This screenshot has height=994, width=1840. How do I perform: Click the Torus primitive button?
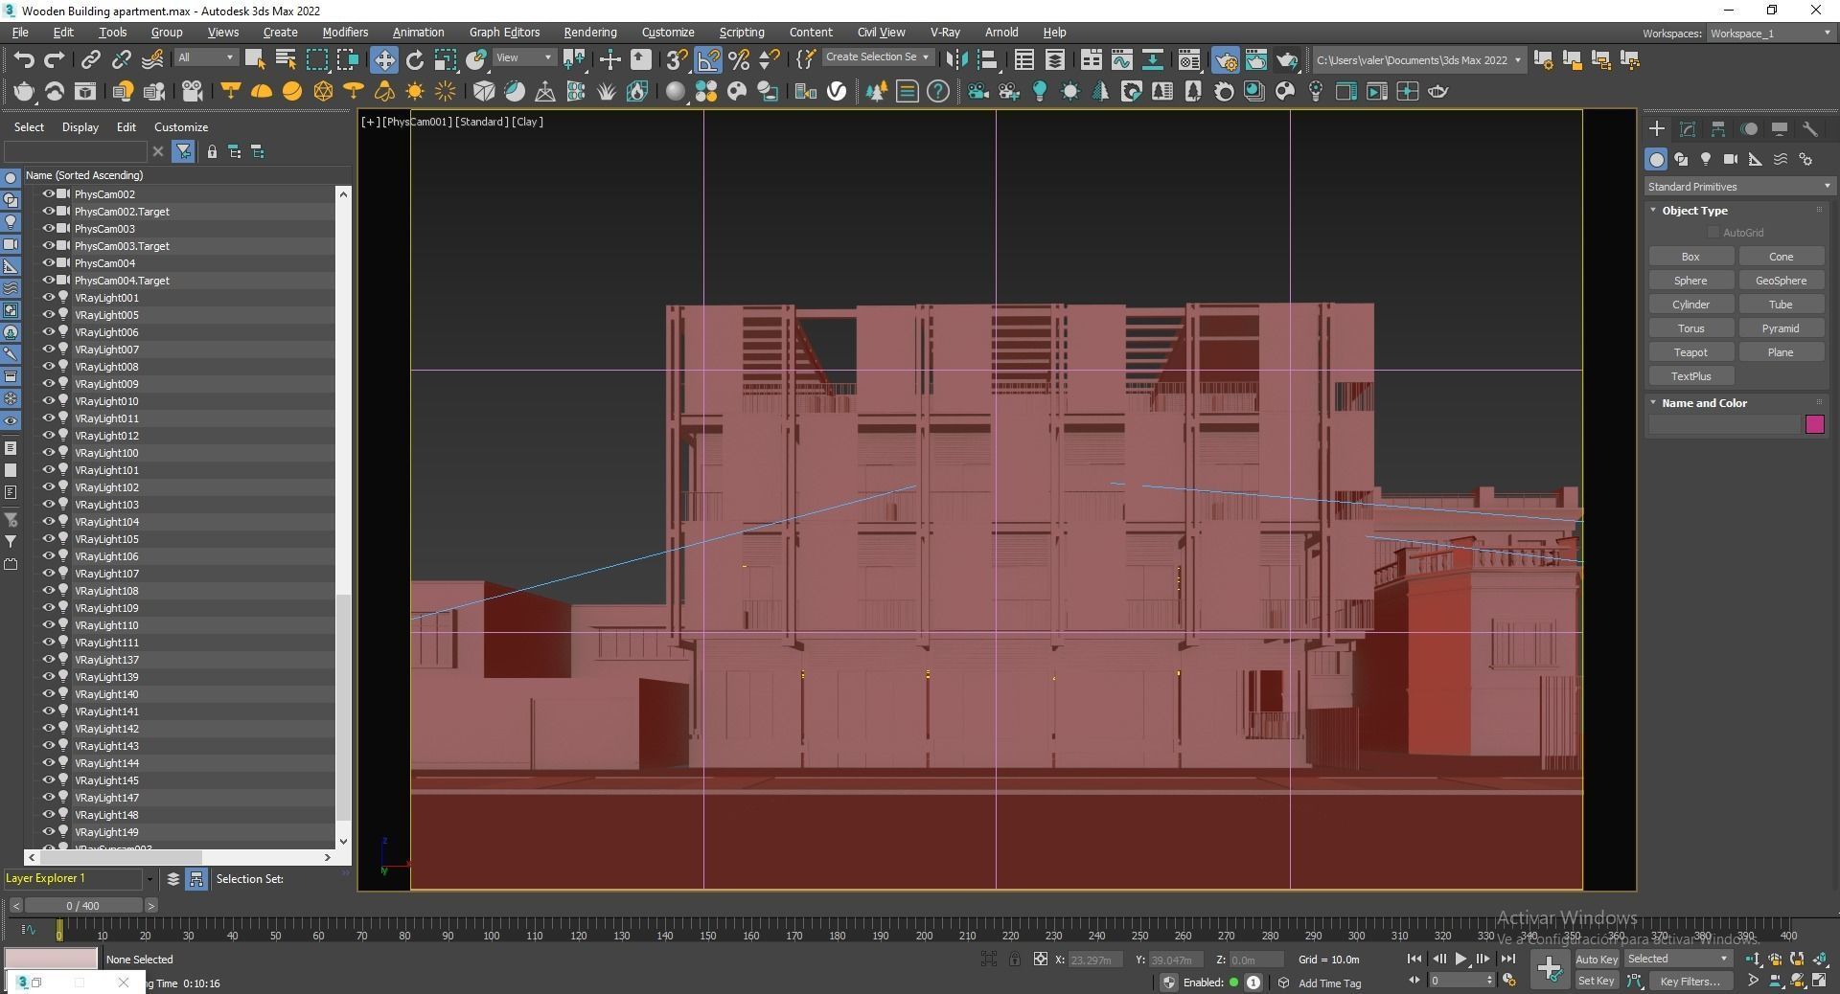click(x=1690, y=328)
